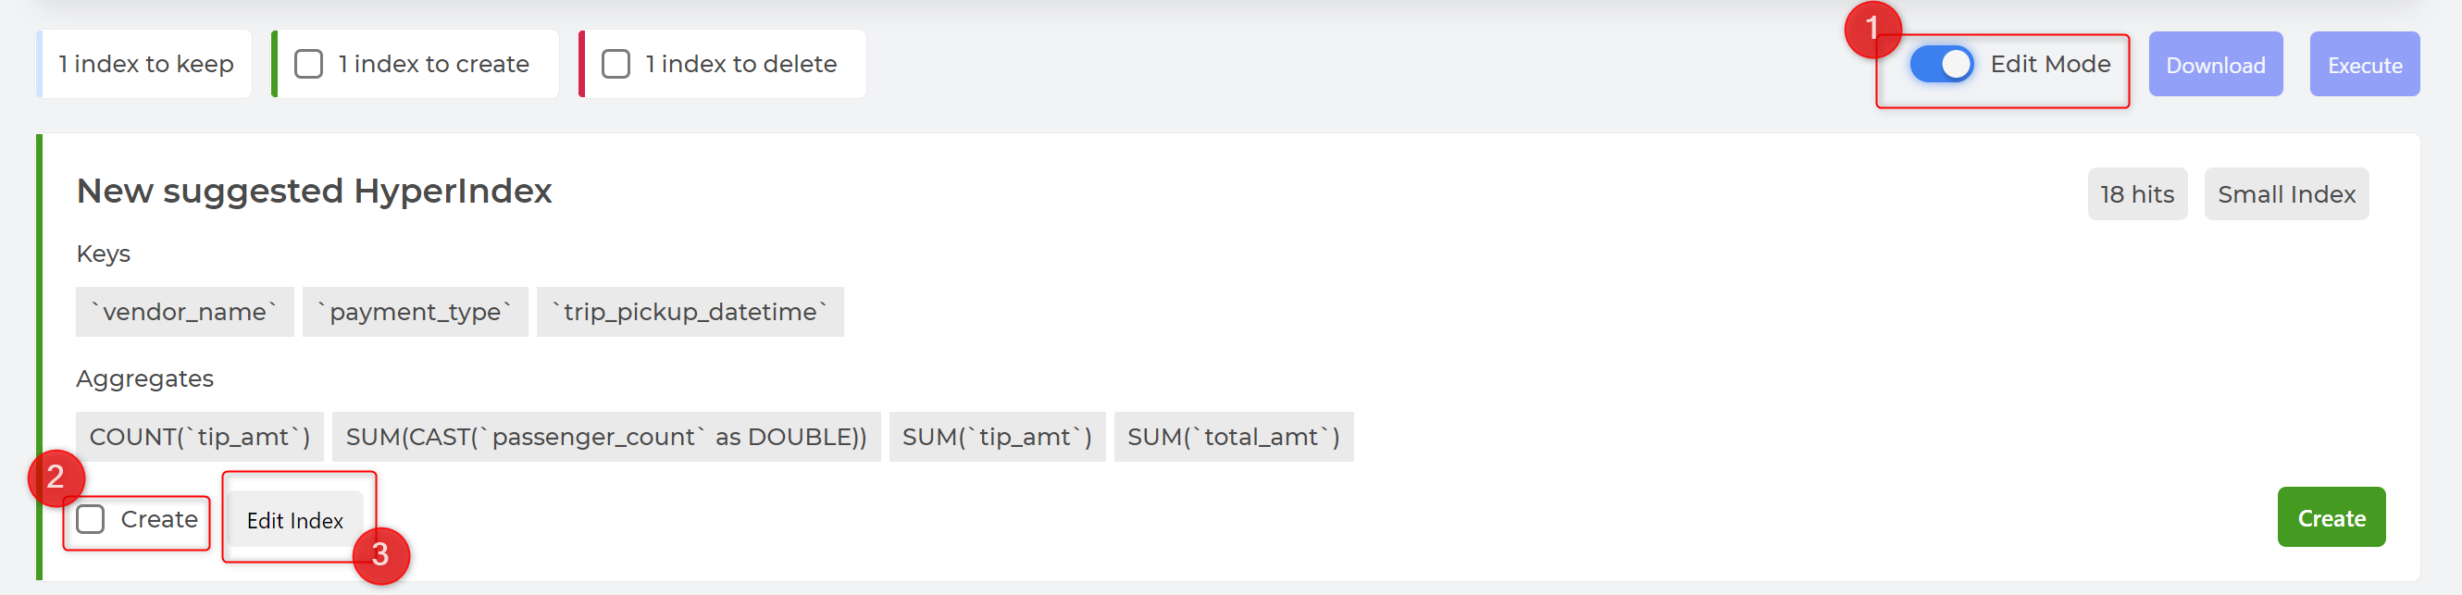This screenshot has width=2462, height=595.
Task: Click the Edit Mode label text
Action: point(2049,64)
